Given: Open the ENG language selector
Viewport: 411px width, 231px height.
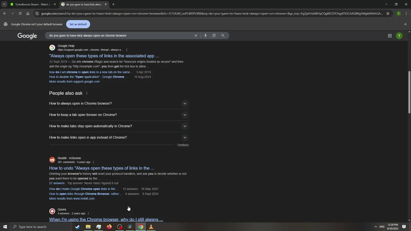Looking at the screenshot, I should coord(382,227).
